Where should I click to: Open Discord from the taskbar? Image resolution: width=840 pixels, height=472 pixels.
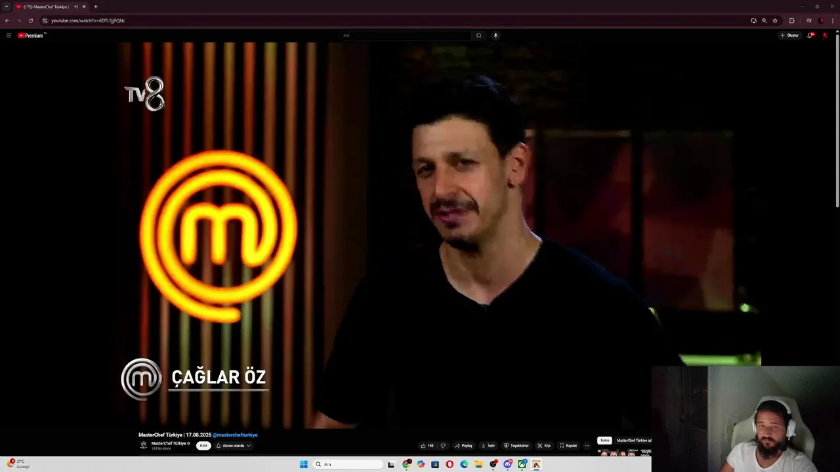[507, 464]
